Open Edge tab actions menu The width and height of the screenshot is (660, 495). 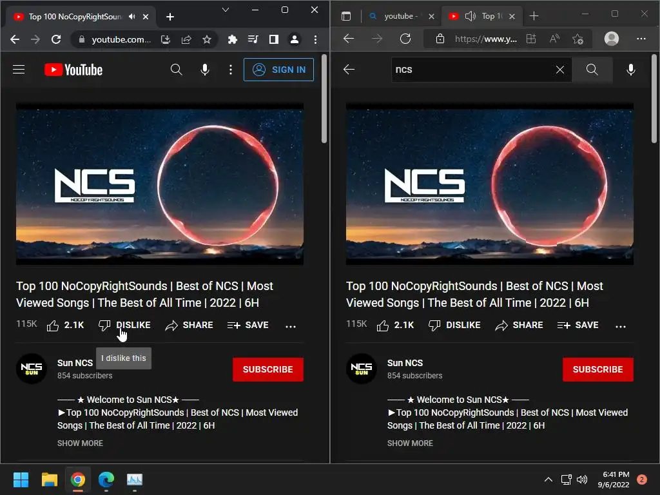tap(346, 16)
